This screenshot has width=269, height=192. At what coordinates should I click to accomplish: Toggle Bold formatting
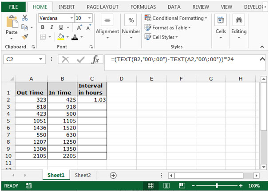(x=43, y=27)
